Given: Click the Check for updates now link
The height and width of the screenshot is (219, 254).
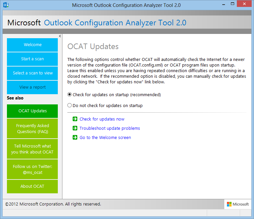Looking at the screenshot, I should [x=102, y=119].
